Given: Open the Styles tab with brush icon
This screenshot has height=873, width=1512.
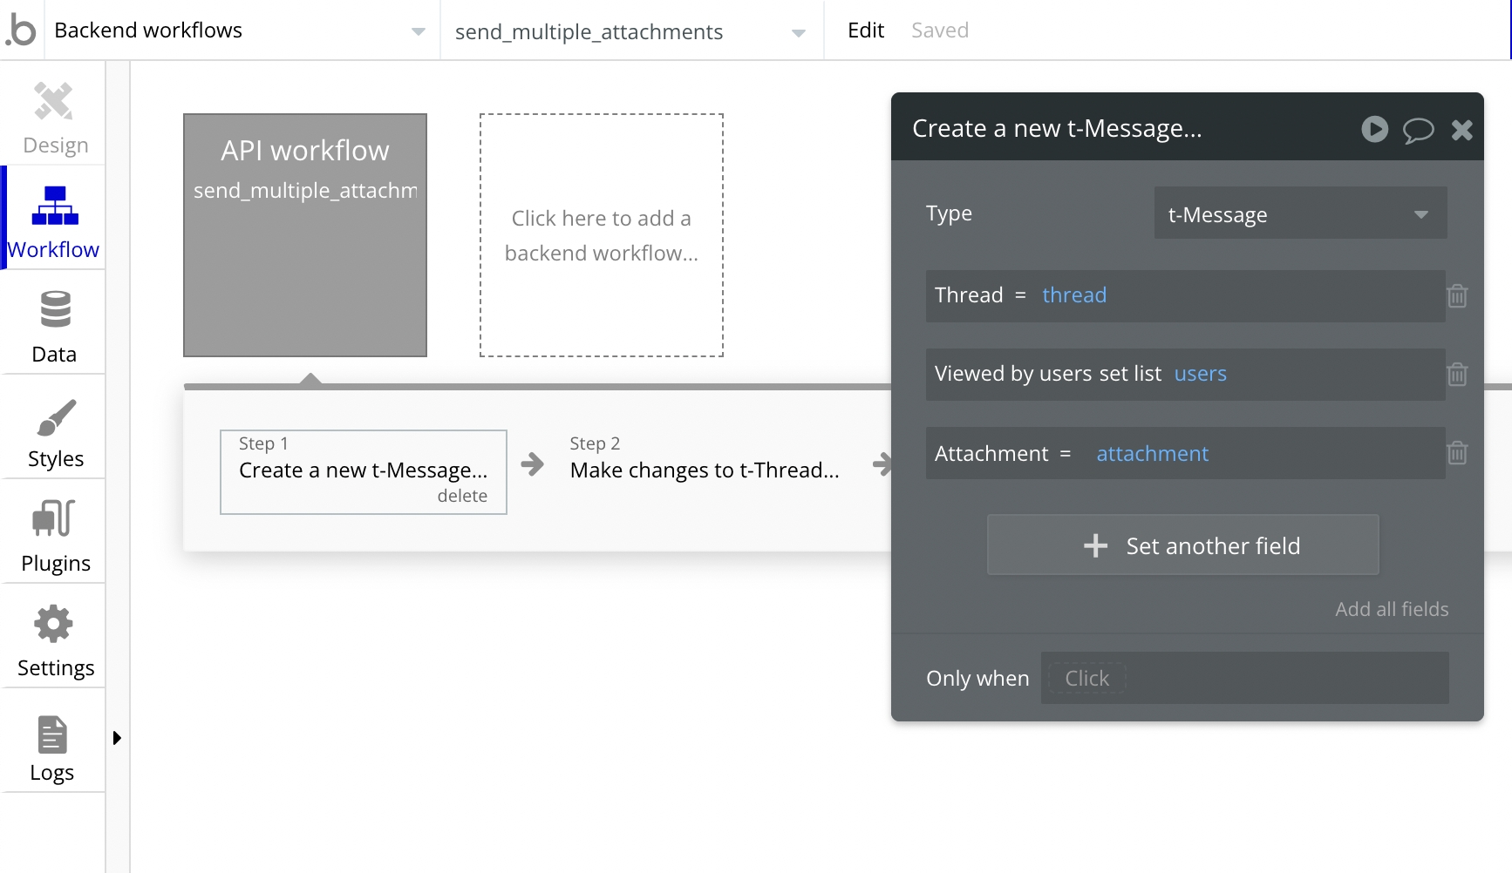Looking at the screenshot, I should (x=55, y=432).
